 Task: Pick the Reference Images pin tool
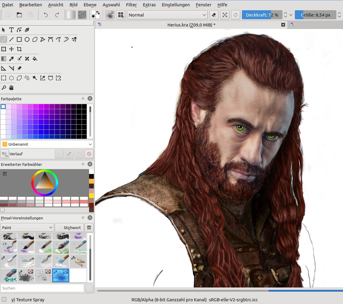[19, 68]
